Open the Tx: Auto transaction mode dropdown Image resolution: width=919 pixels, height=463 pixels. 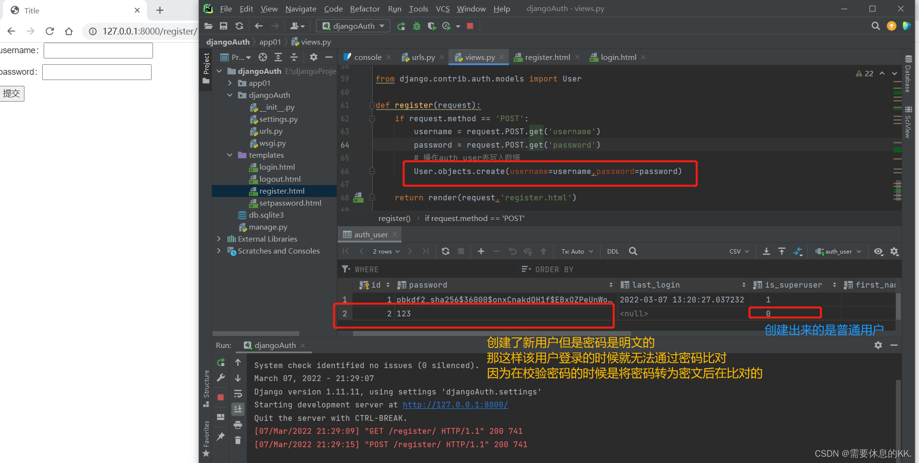point(577,251)
